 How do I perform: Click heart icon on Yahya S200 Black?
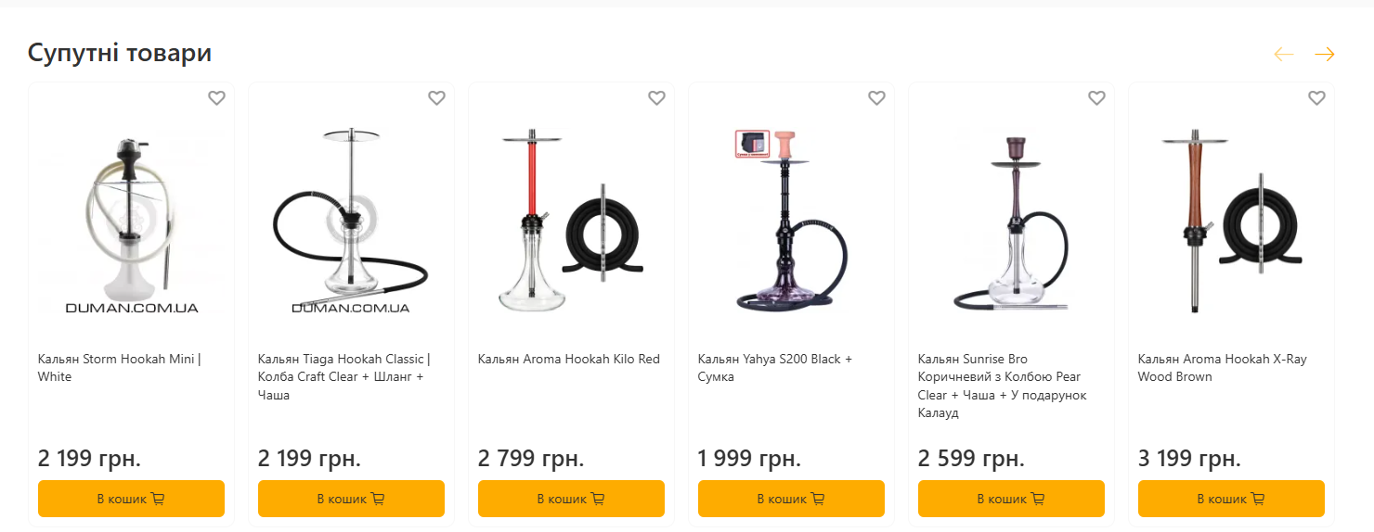[876, 98]
